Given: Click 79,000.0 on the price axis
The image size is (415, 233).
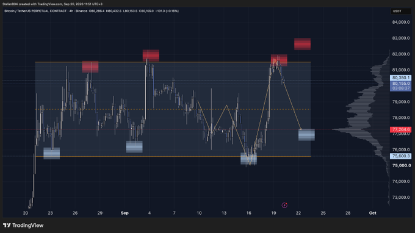Looking at the screenshot, I should coord(401,102).
